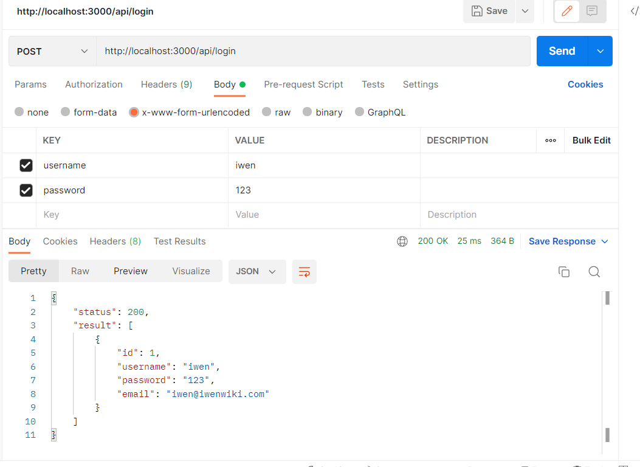640x467 pixels.
Task: Open the response Cookies tab
Action: [60, 241]
